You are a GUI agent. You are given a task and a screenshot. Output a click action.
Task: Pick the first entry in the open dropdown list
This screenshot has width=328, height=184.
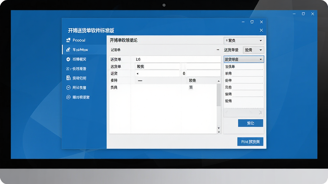click(x=243, y=66)
